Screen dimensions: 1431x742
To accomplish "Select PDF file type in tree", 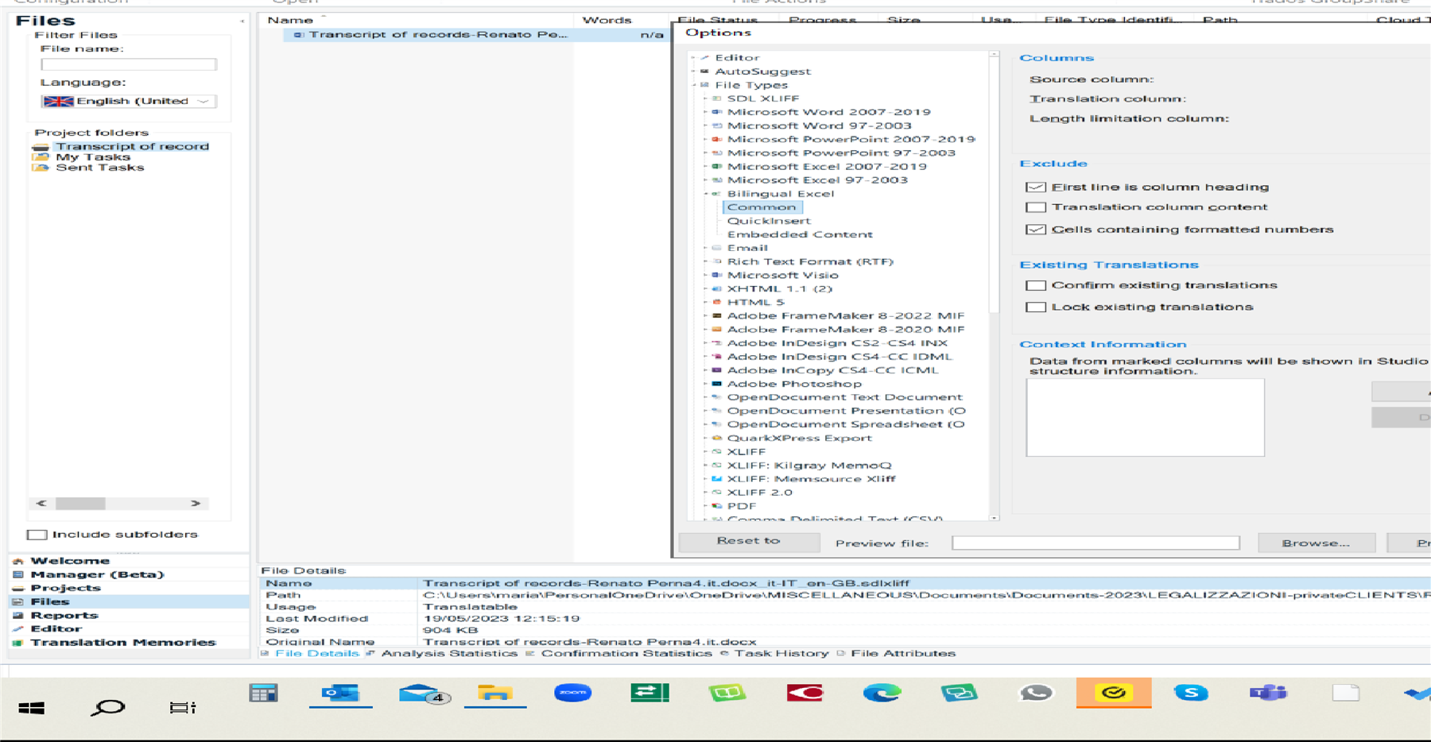I will coord(741,506).
